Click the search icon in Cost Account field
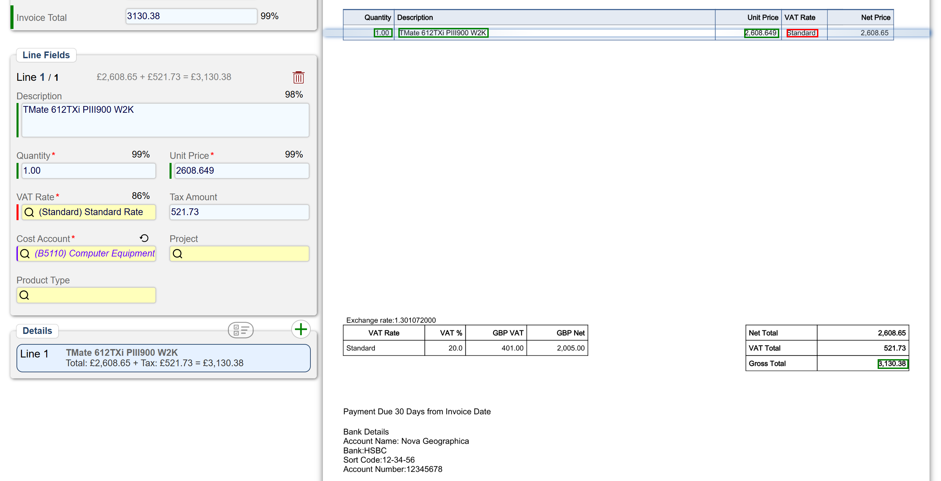This screenshot has width=941, height=481. click(25, 254)
